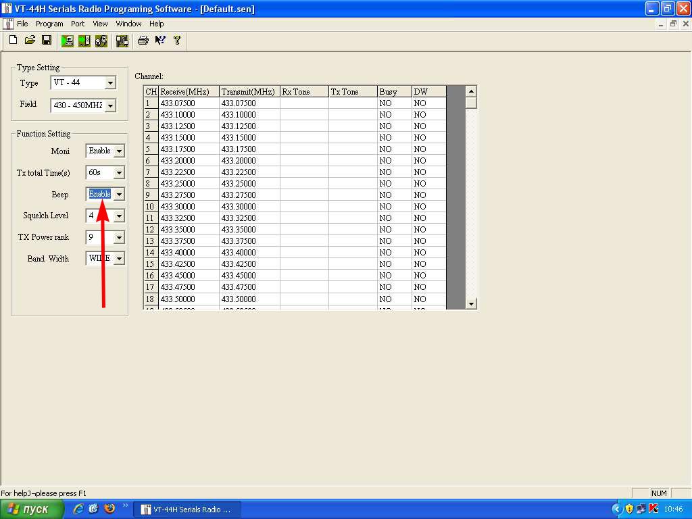This screenshot has height=519, width=692.
Task: Click the Busy column header
Action: 395,92
